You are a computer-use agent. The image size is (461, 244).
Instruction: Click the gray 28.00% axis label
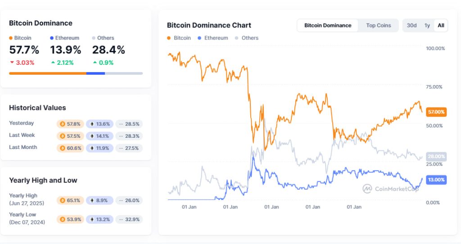[x=436, y=156]
